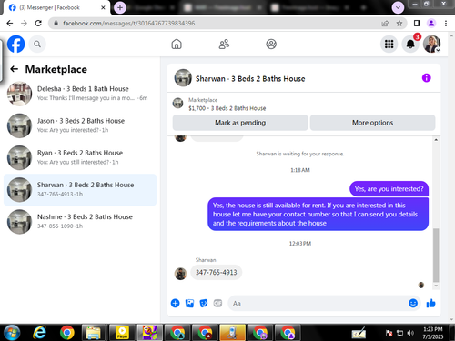Viewport: 455px width, 341px height.
Task: Click the browser forward arrow
Action: click(24, 23)
